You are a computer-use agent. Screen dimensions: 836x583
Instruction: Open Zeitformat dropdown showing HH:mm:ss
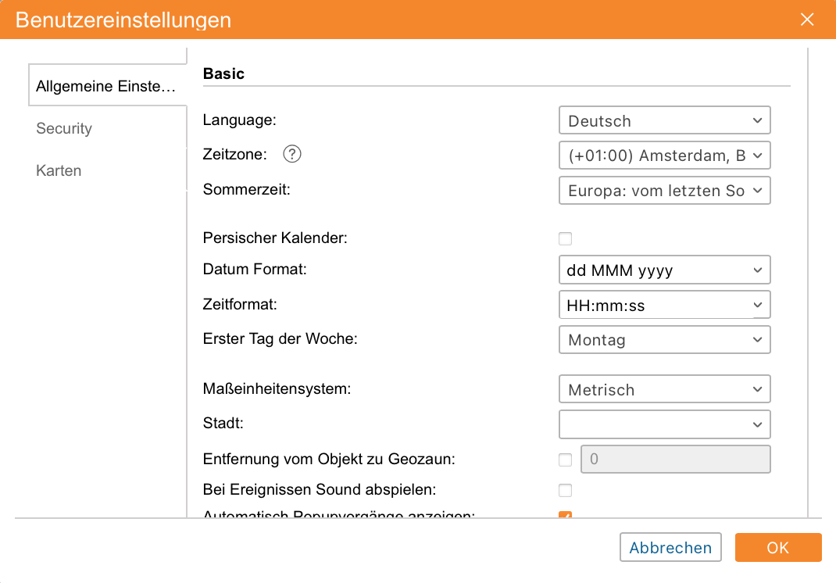tap(664, 306)
